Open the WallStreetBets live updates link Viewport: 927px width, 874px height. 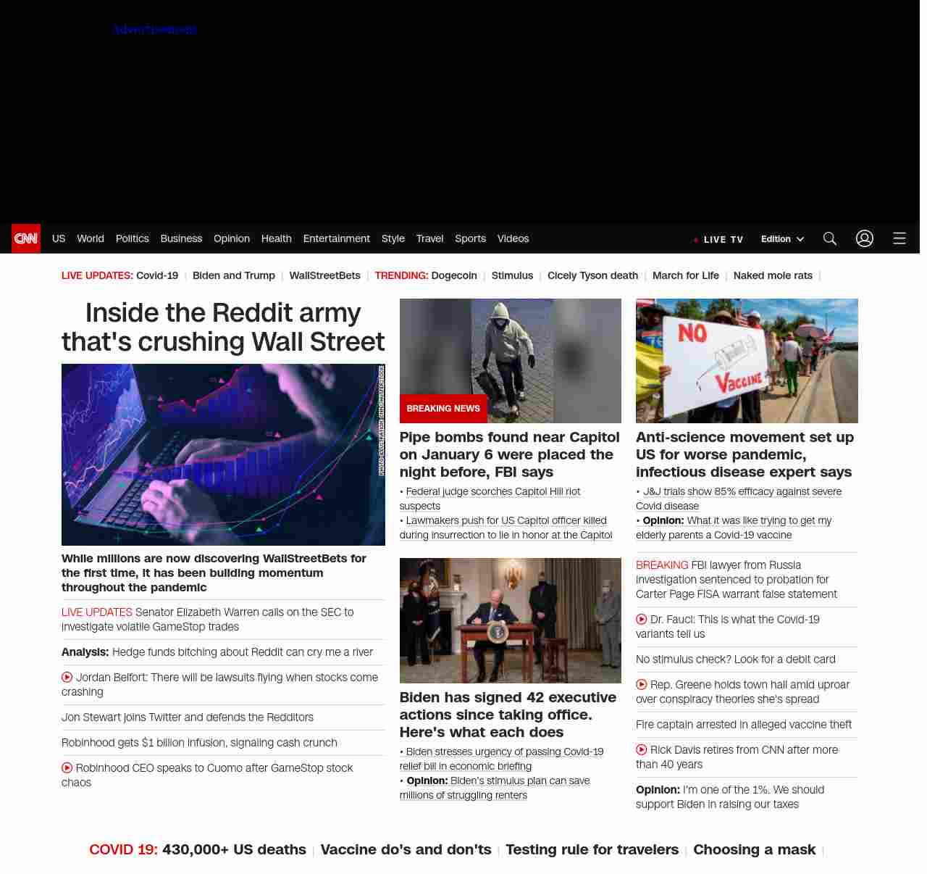click(324, 275)
